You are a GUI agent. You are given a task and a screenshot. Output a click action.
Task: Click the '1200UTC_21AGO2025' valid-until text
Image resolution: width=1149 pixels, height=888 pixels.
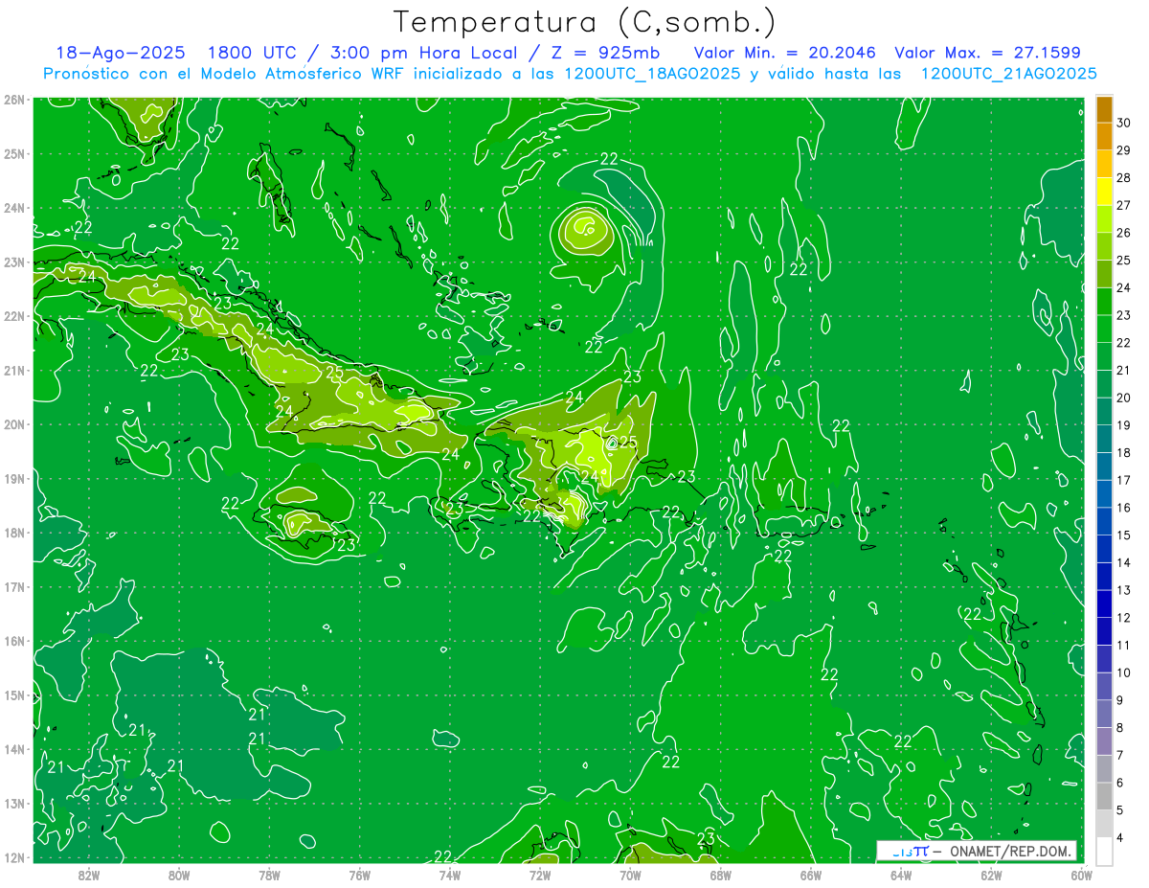[1008, 74]
